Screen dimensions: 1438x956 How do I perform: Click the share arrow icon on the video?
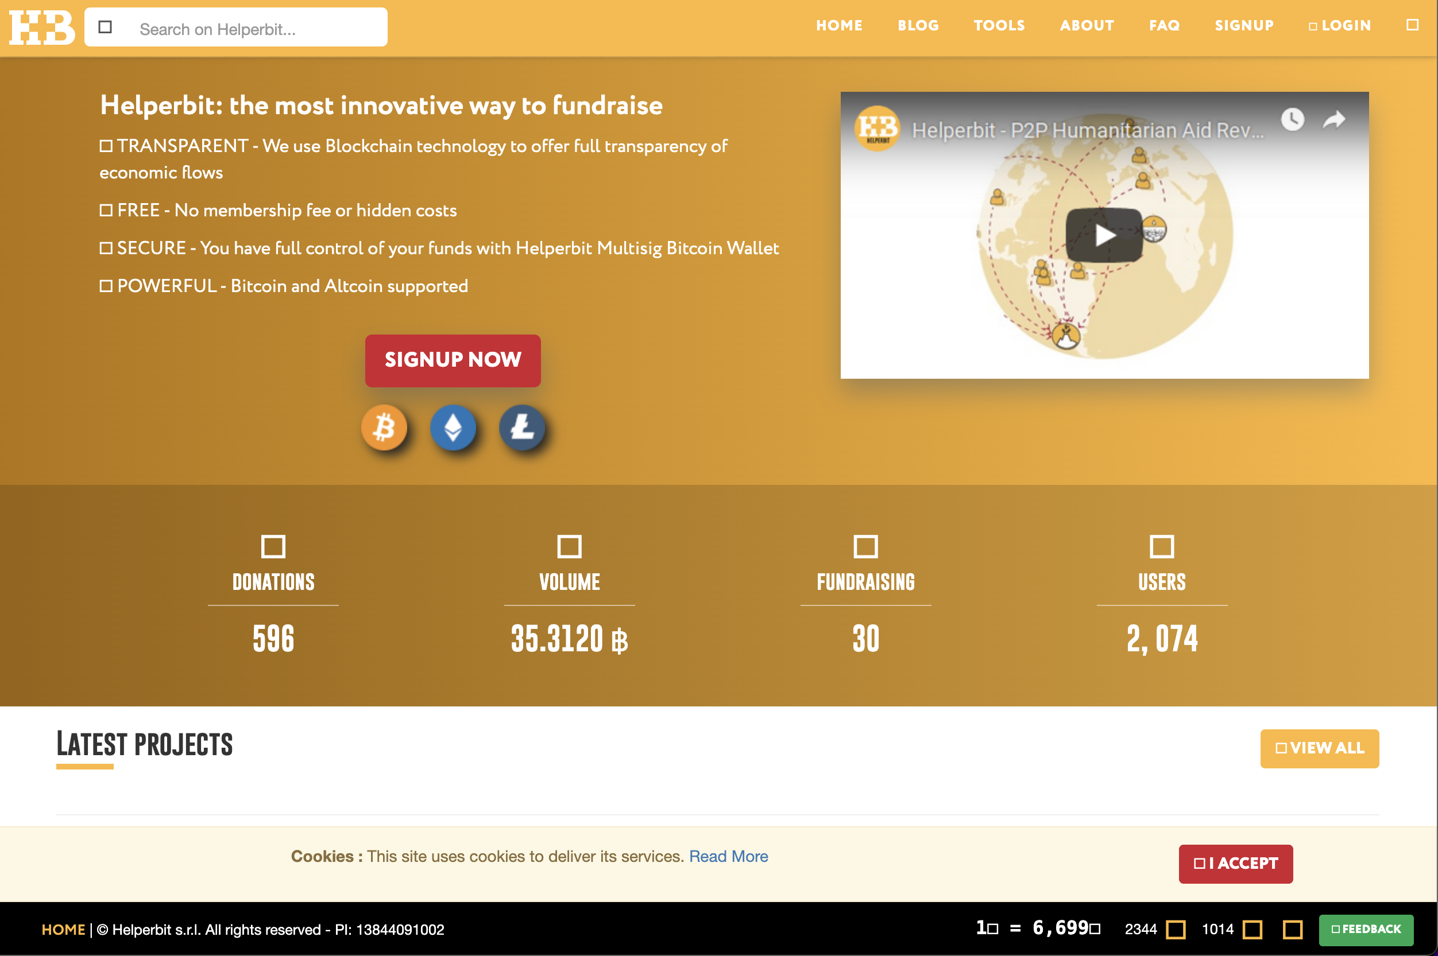click(1333, 119)
